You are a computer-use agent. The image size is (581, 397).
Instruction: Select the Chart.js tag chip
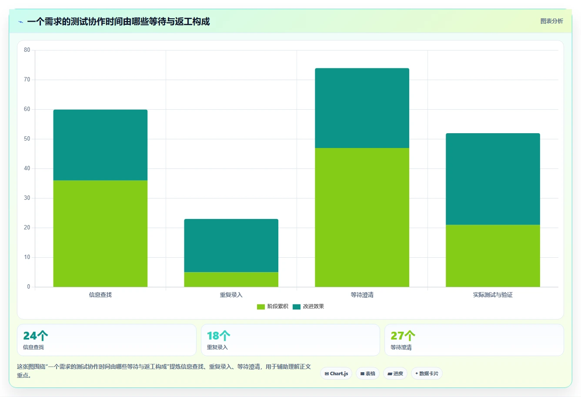[x=336, y=373]
